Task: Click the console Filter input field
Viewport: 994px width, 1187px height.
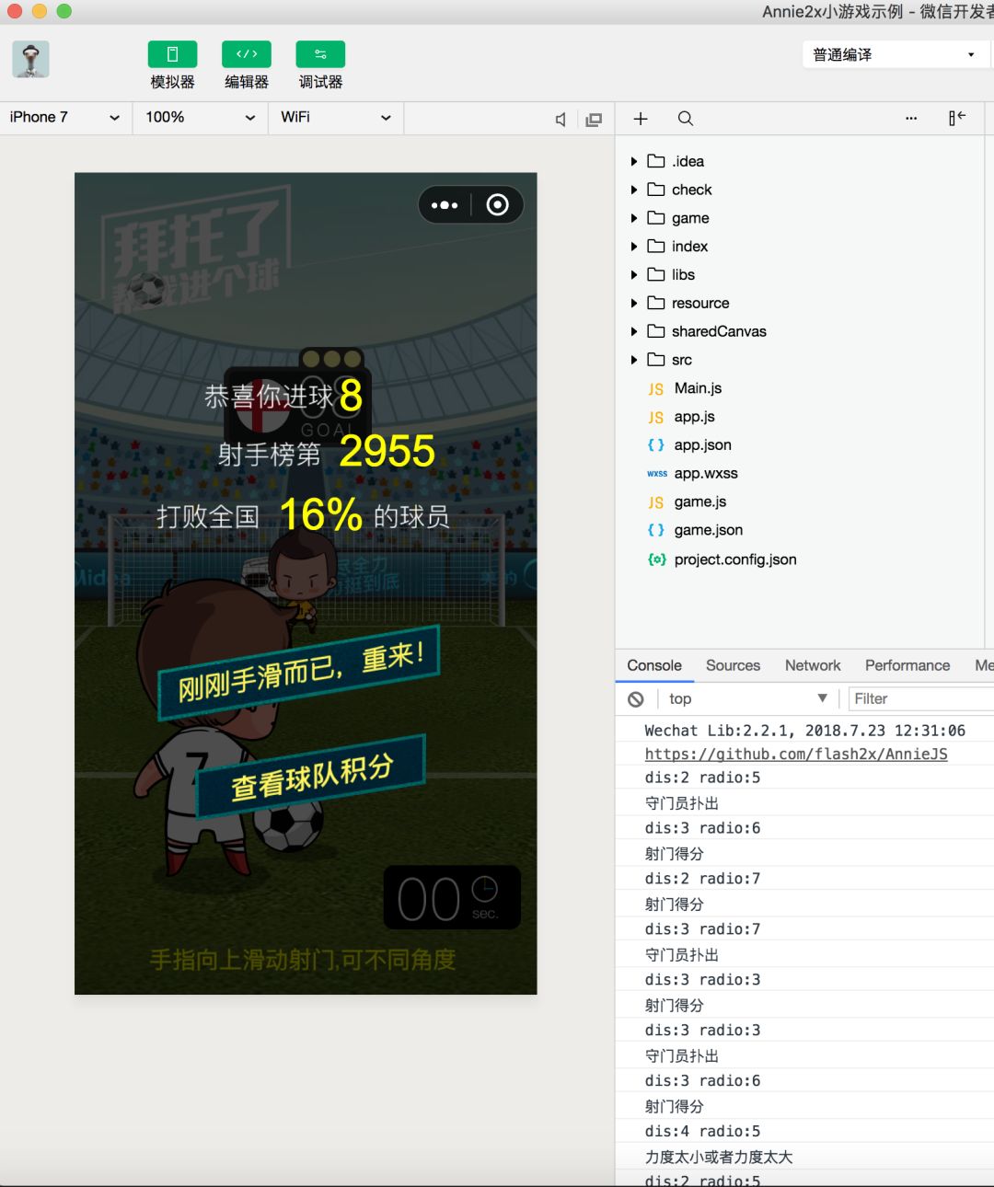Action: coord(920,699)
